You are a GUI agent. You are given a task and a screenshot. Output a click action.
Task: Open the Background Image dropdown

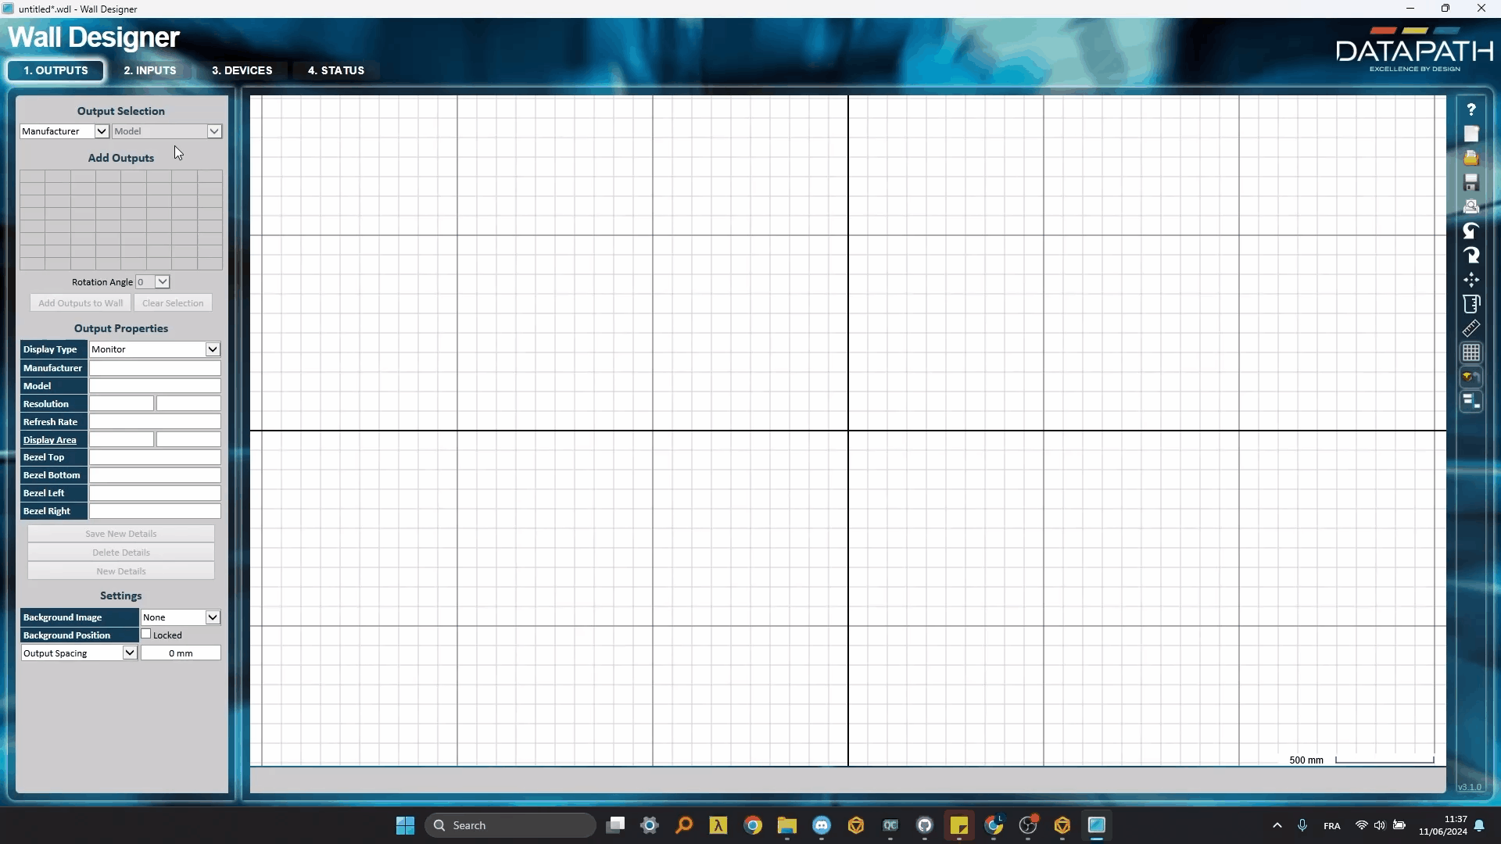pyautogui.click(x=213, y=617)
